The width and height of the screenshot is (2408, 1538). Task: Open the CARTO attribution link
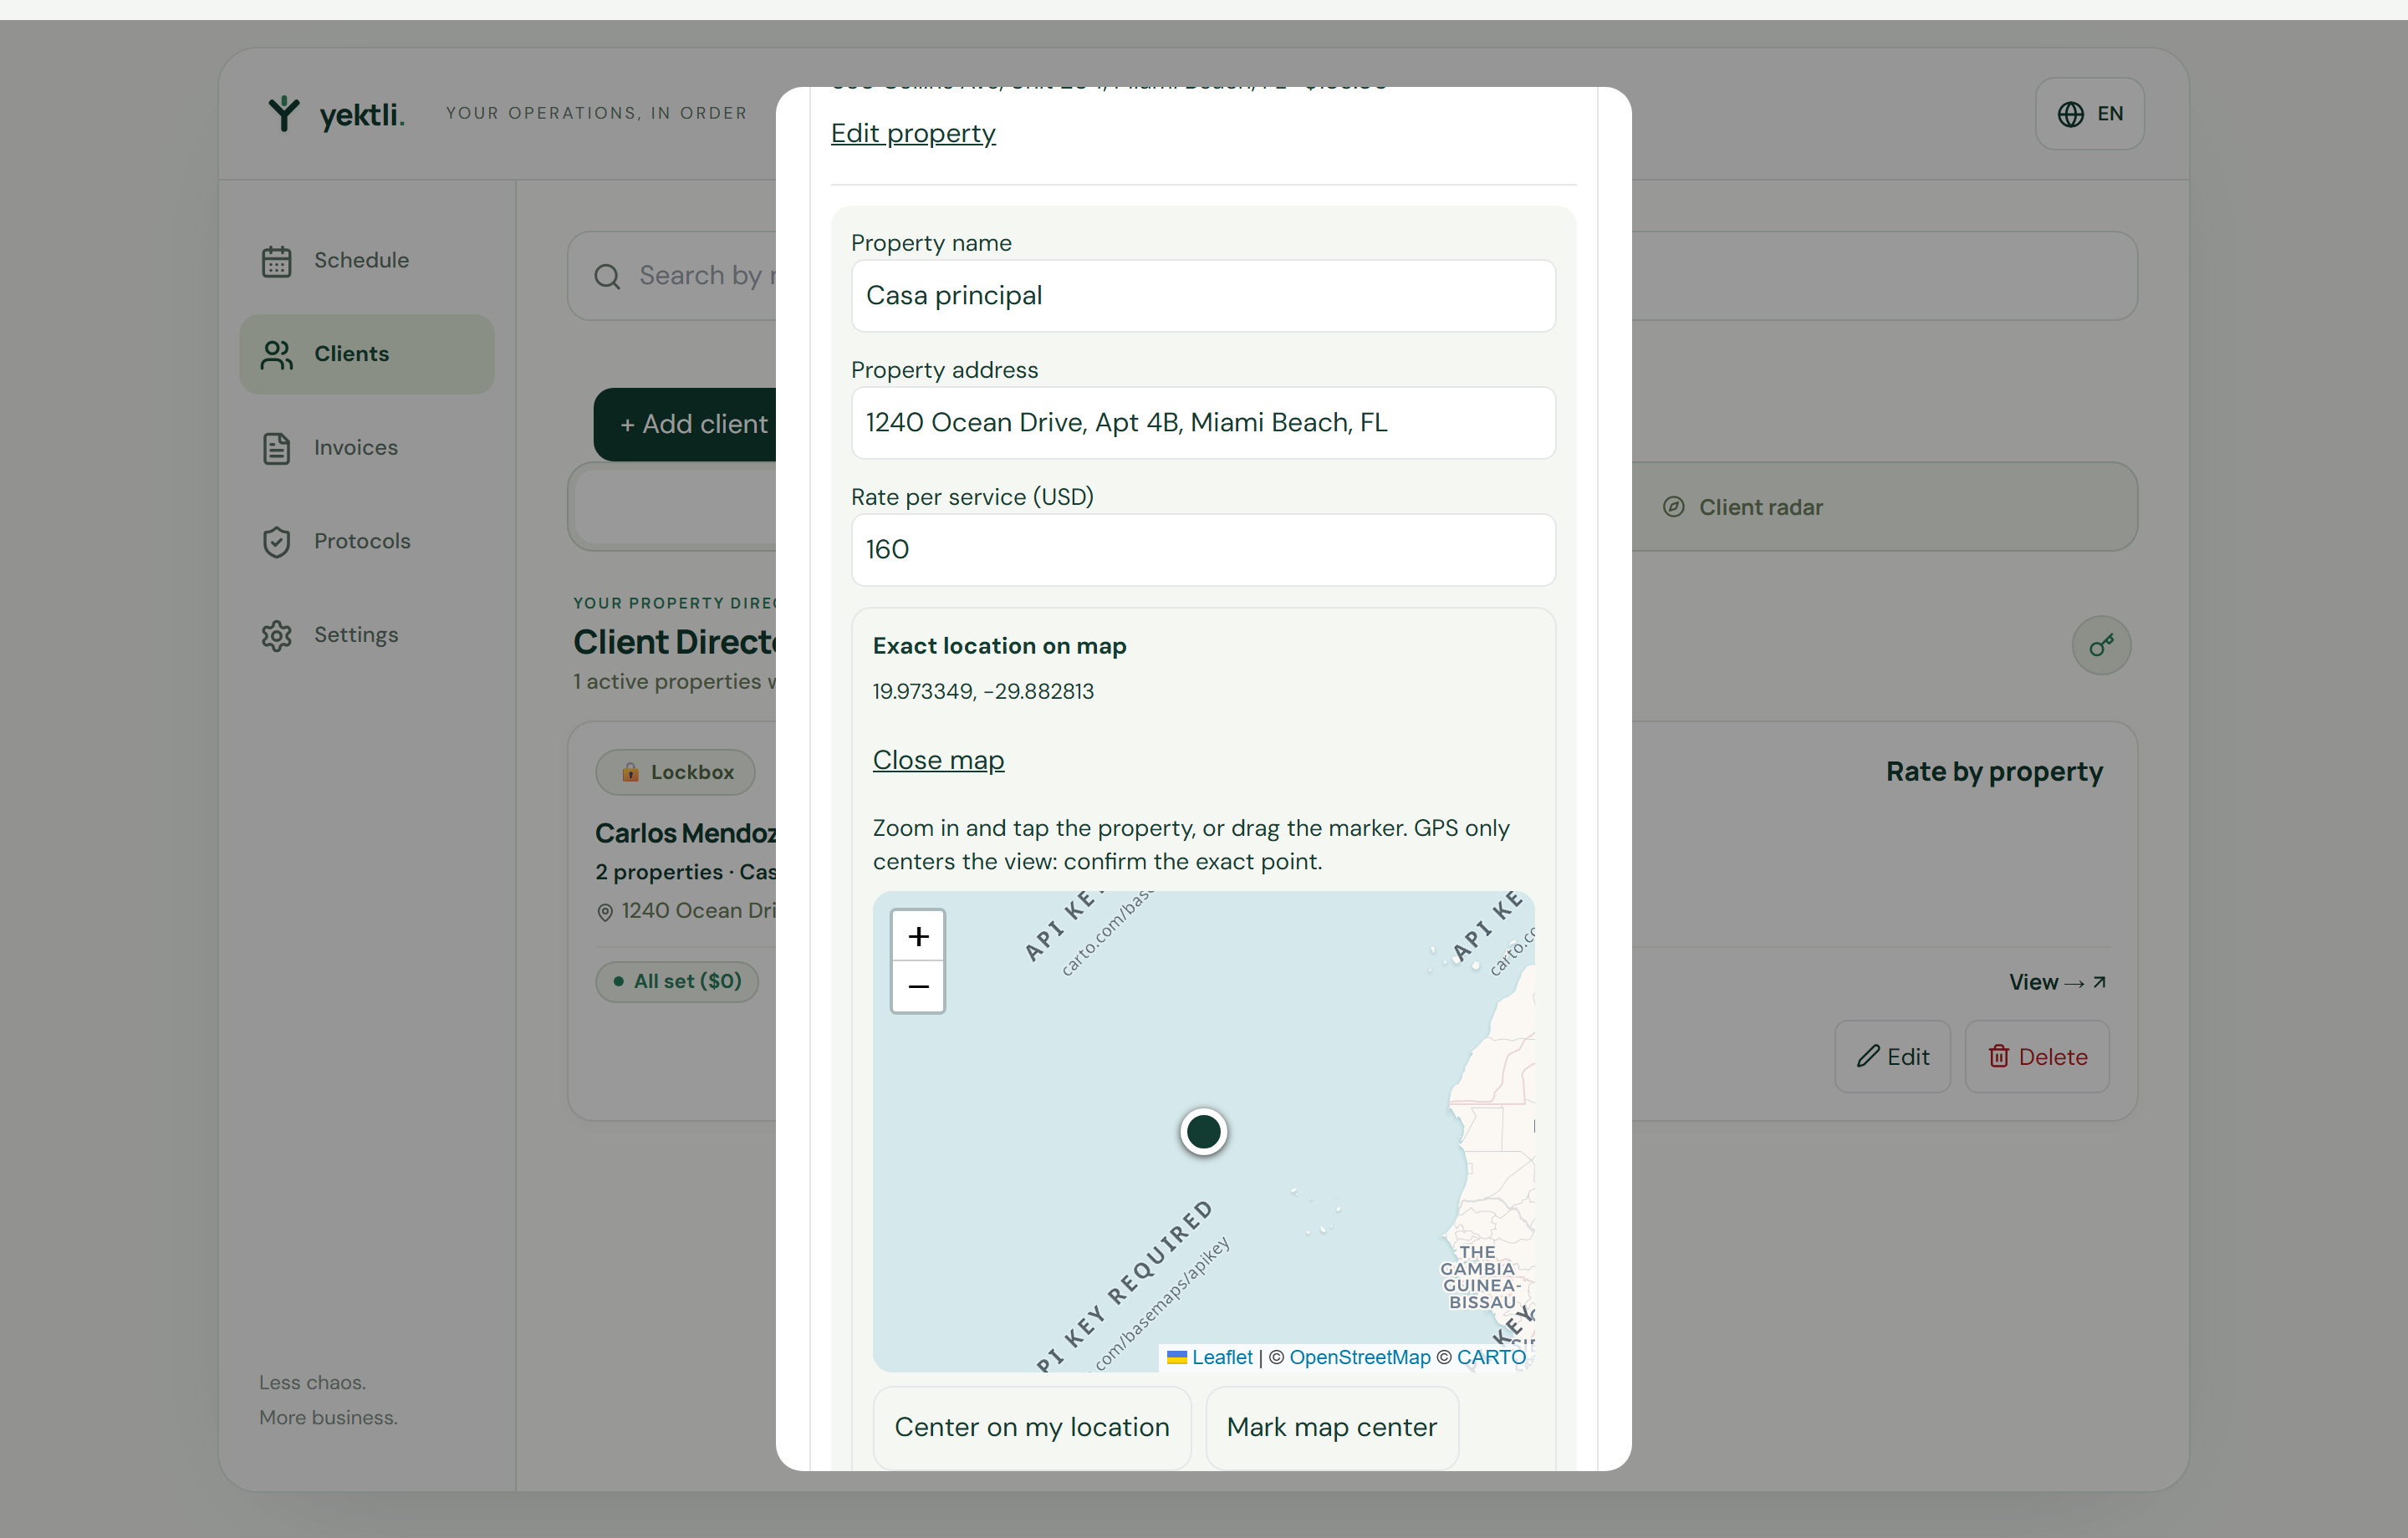point(1491,1357)
